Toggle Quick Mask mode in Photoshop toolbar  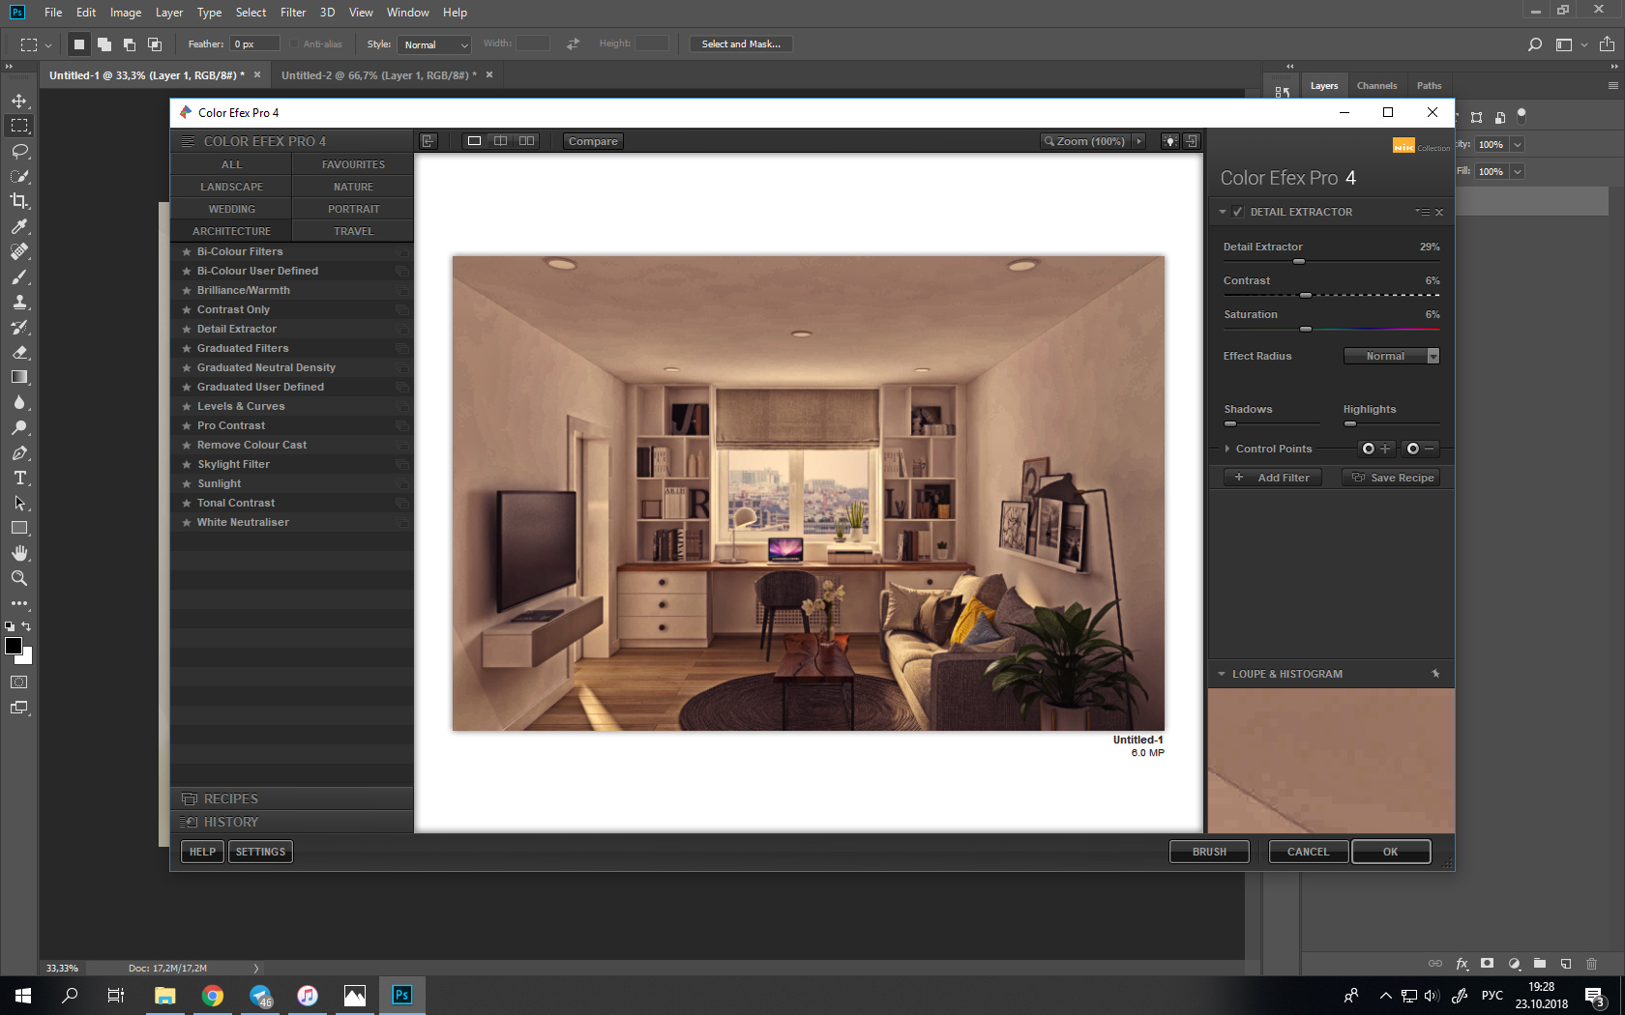click(19, 682)
